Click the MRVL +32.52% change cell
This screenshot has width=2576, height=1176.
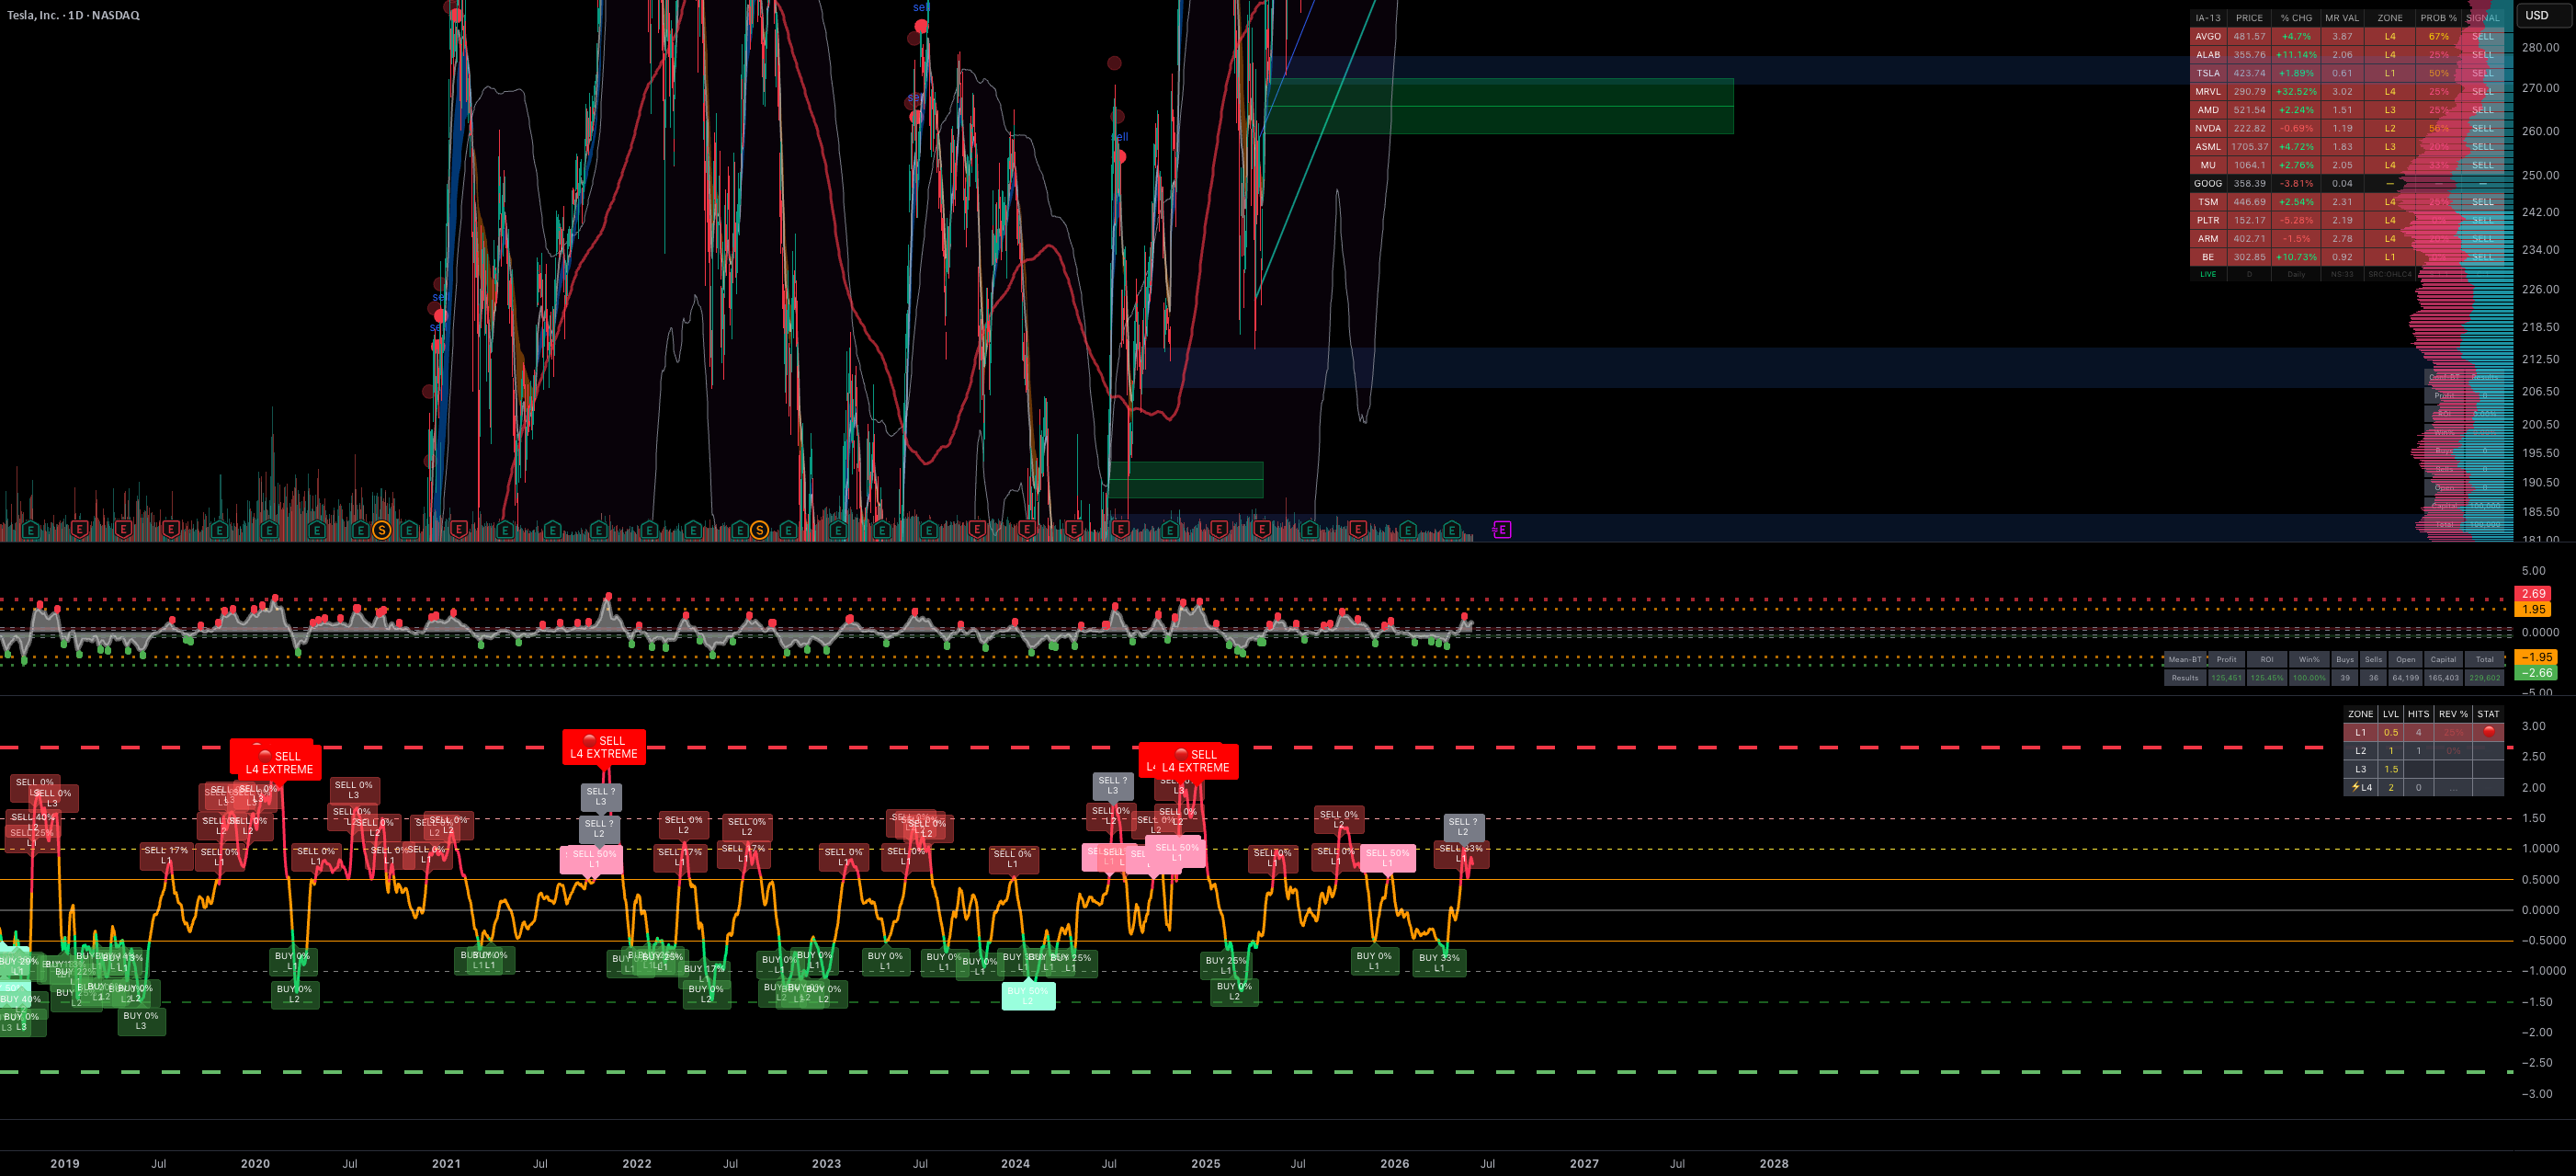point(2296,91)
